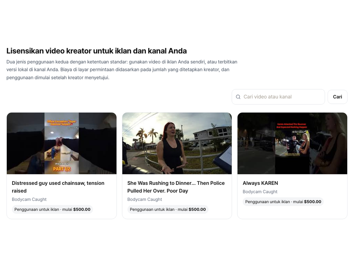Open the red-haired woman video thumbnail
This screenshot has width=354, height=265.
pyautogui.click(x=177, y=143)
